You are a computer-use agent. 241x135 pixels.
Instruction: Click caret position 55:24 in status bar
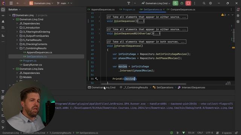click(x=191, y=133)
